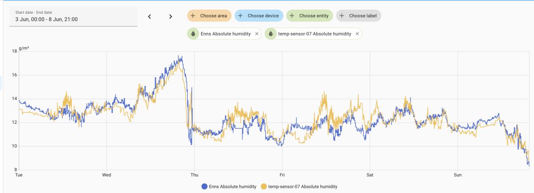Toggle temp-sensor-07 Absolute humidity legend series

tap(302, 186)
